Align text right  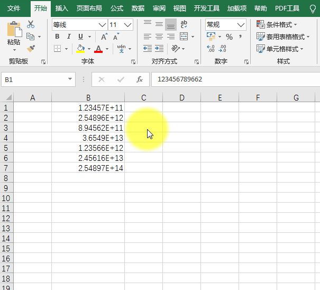(x=171, y=37)
